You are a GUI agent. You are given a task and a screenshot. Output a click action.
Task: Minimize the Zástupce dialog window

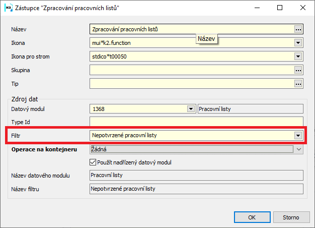point(257,8)
